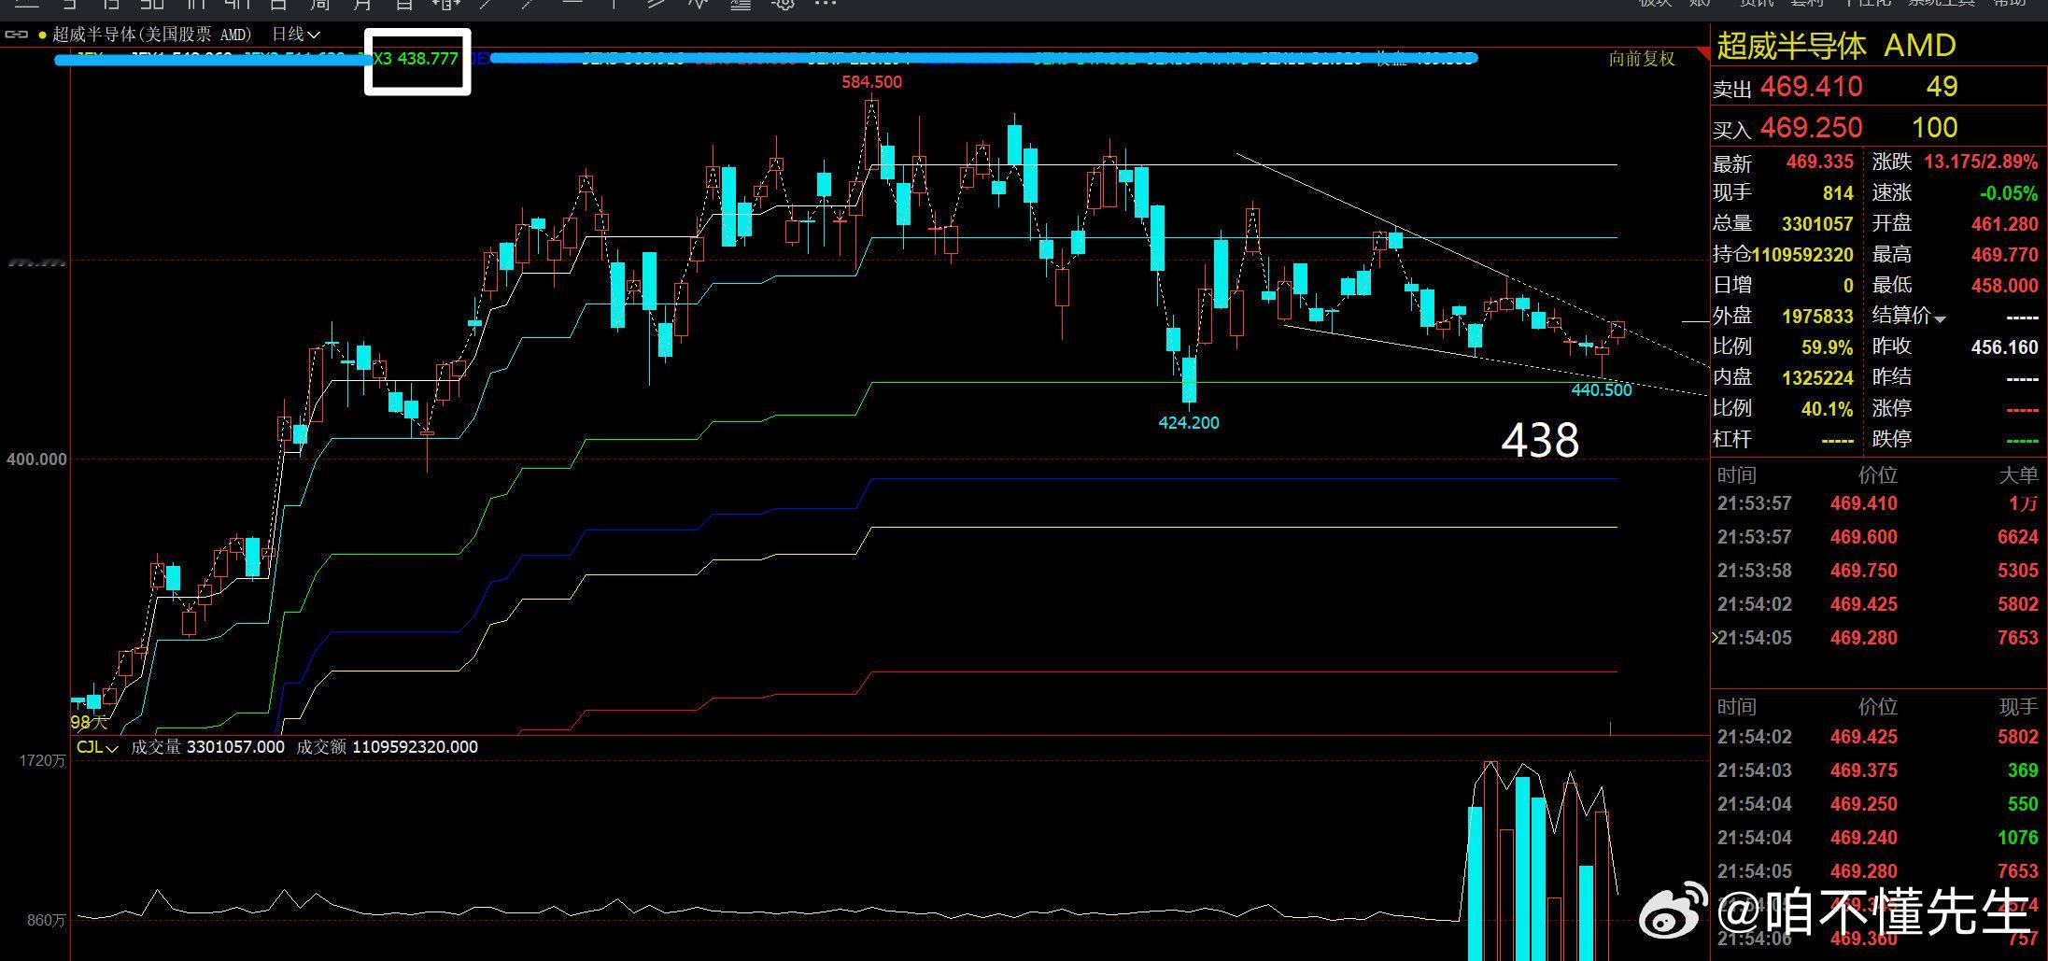Open the CJL indicator dropdown

point(97,747)
